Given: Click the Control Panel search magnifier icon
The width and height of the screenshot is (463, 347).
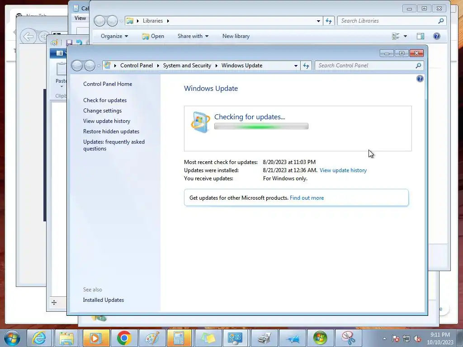Looking at the screenshot, I should (418, 66).
